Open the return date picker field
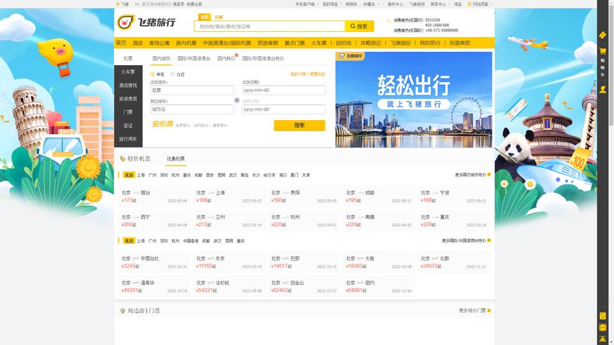The height and width of the screenshot is (345, 614). click(284, 109)
